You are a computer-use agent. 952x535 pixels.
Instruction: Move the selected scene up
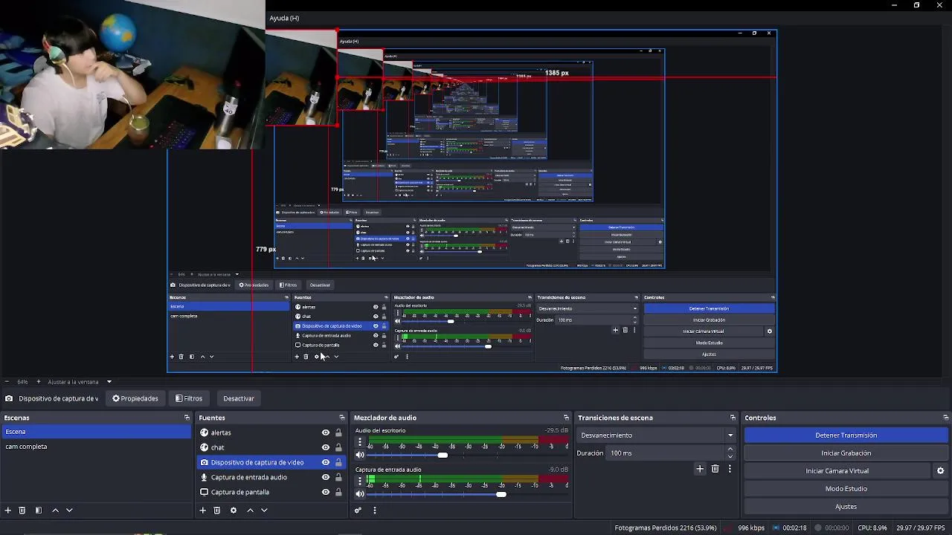click(55, 510)
